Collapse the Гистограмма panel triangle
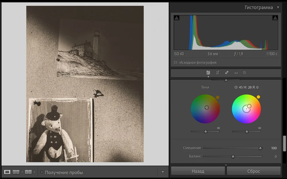 278,7
